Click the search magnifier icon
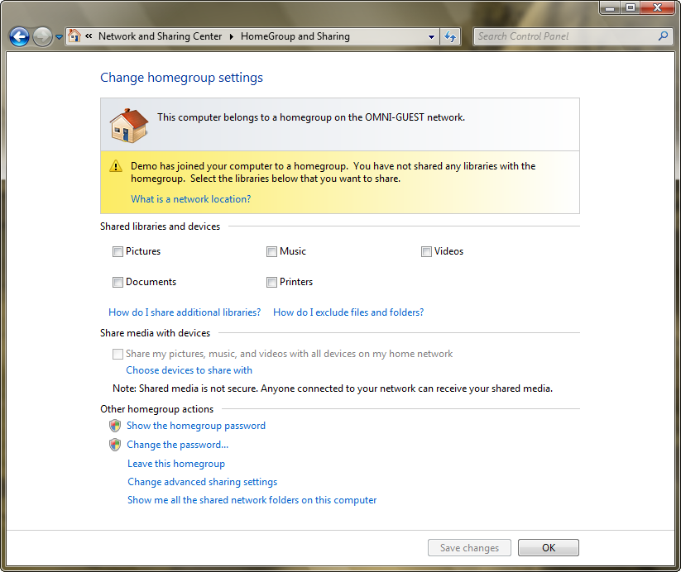681x572 pixels. coord(663,36)
